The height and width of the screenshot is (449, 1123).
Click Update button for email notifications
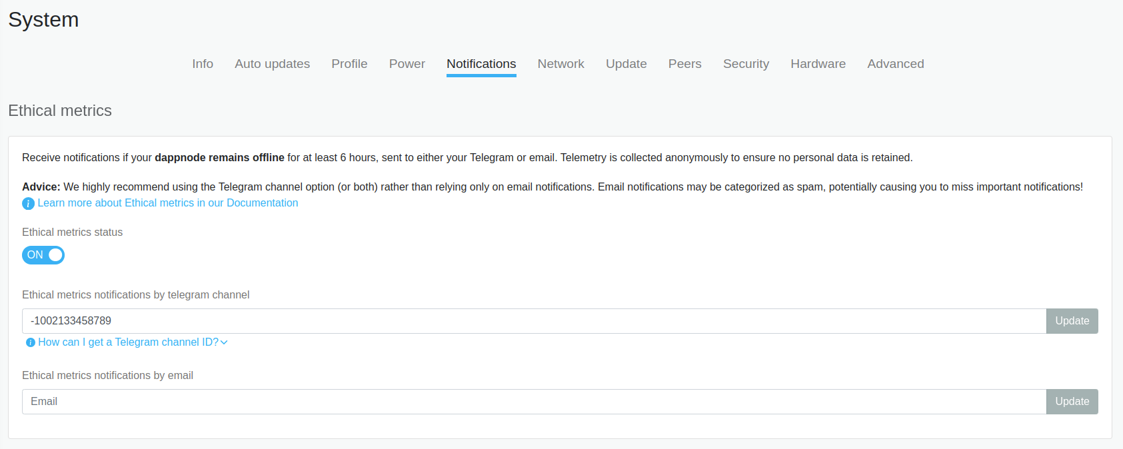click(x=1072, y=402)
